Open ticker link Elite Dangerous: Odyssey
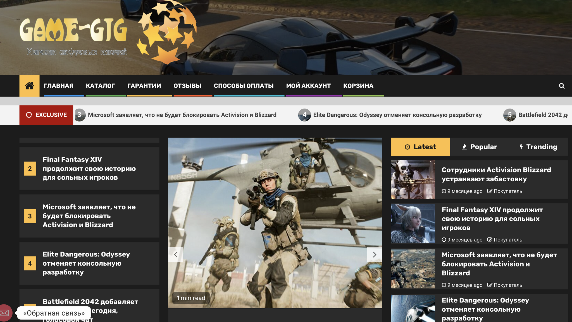 (x=397, y=115)
